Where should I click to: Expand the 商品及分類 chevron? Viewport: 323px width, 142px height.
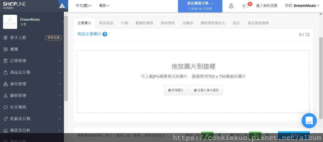[x=59, y=72]
